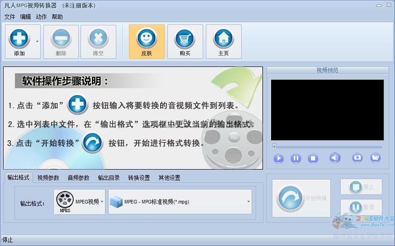This screenshot has height=246, width=395.
Task: Click the 购买 (Buy) shopping cart button
Action: [x=185, y=42]
